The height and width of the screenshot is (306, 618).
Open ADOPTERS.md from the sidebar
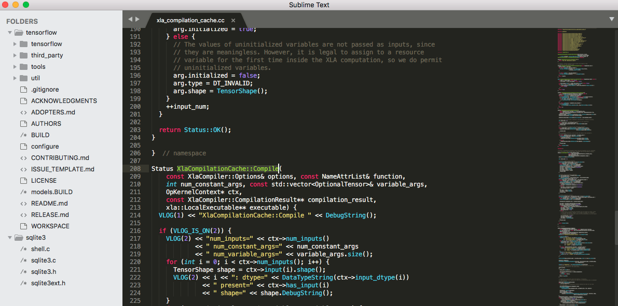click(x=53, y=112)
